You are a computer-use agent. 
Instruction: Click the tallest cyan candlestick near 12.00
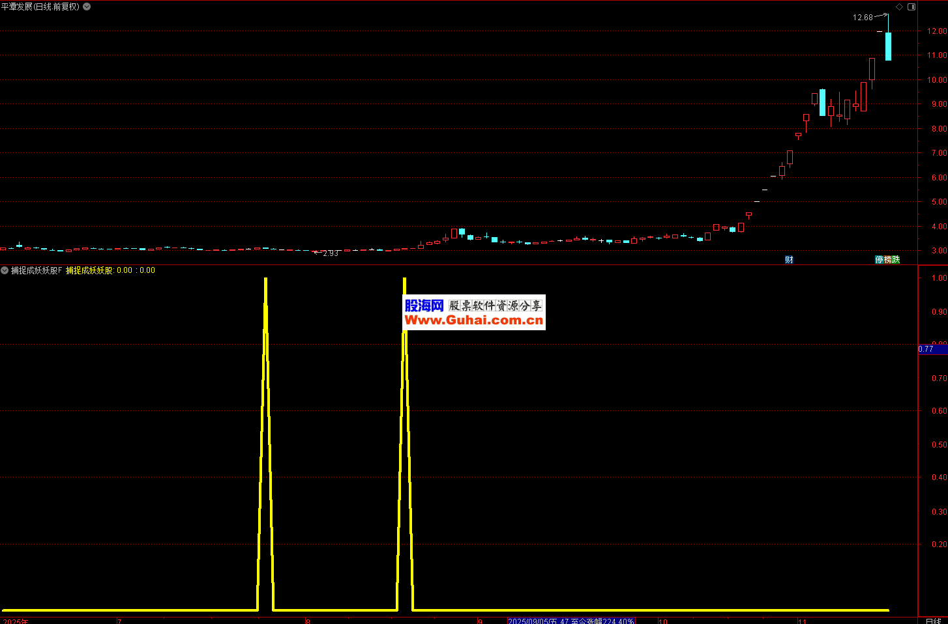click(888, 46)
